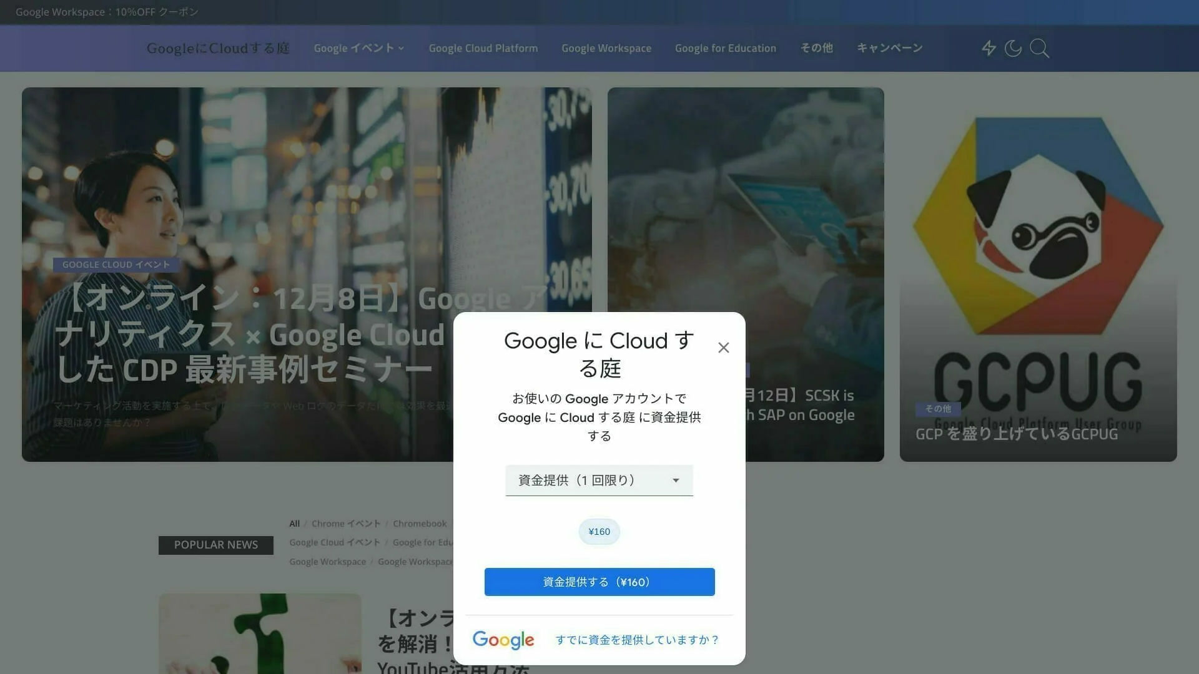Expand the Google イベント menu
The image size is (1199, 674).
358,48
